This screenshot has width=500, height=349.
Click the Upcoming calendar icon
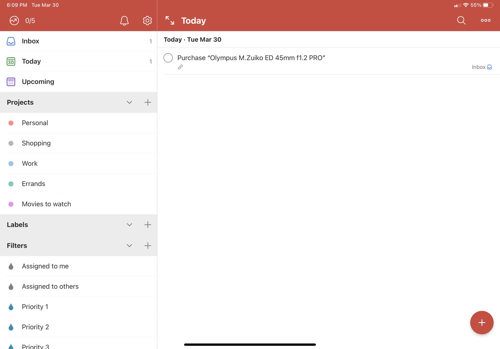[x=11, y=82]
